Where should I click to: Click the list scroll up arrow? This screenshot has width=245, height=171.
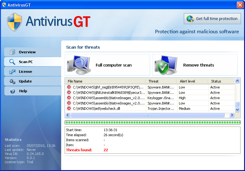pos(237,81)
